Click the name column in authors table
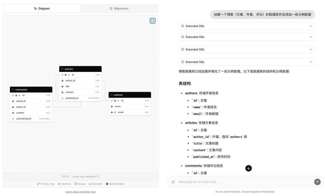This screenshot has height=196, width=326. click(130, 107)
